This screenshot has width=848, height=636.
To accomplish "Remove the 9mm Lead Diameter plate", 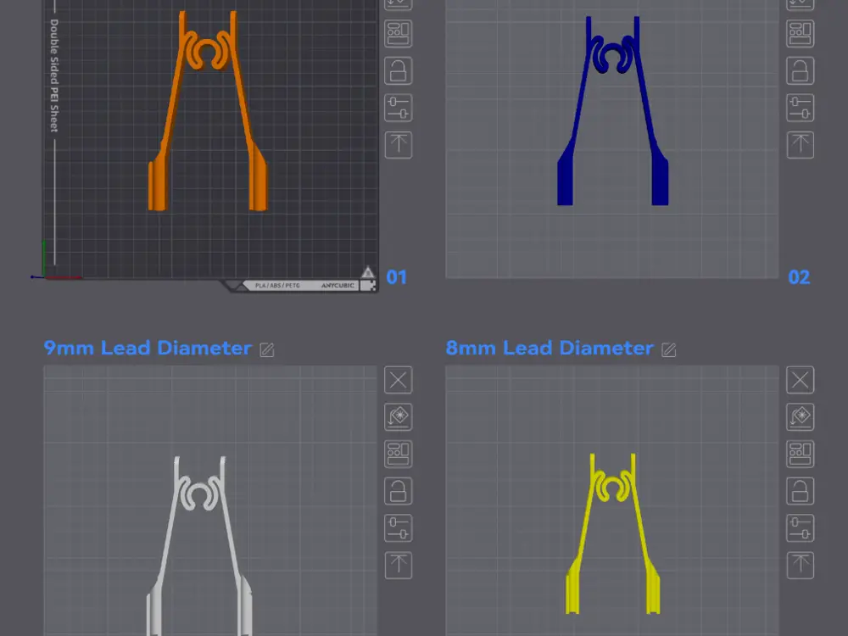I will pyautogui.click(x=398, y=380).
